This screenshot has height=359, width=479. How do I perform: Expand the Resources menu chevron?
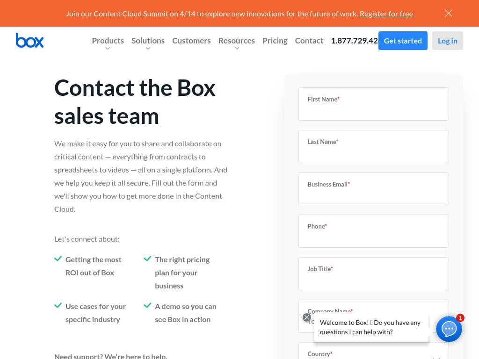coord(237,49)
